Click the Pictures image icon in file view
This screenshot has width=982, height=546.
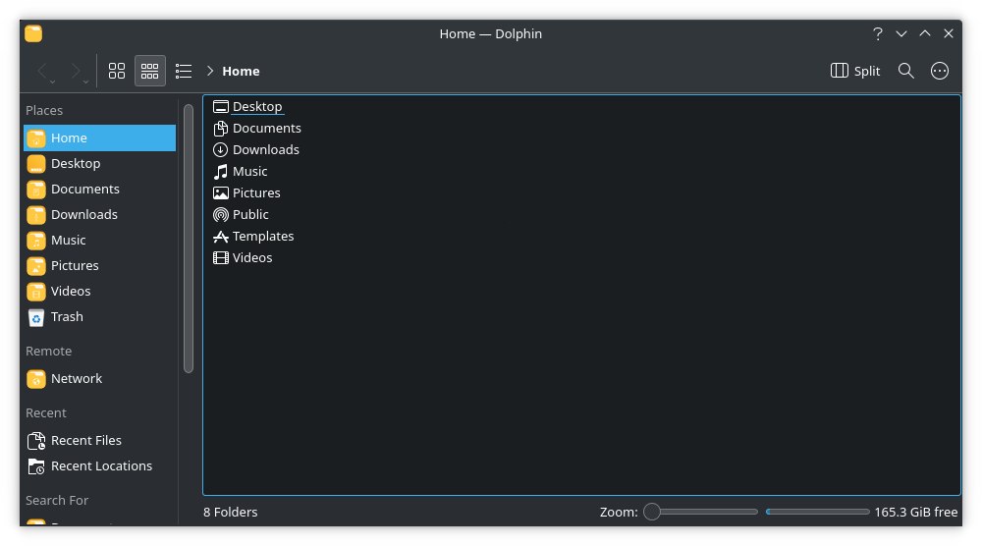pos(220,192)
